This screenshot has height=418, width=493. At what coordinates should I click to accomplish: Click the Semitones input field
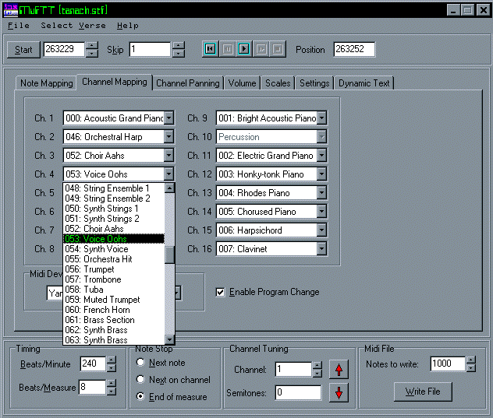coord(299,392)
